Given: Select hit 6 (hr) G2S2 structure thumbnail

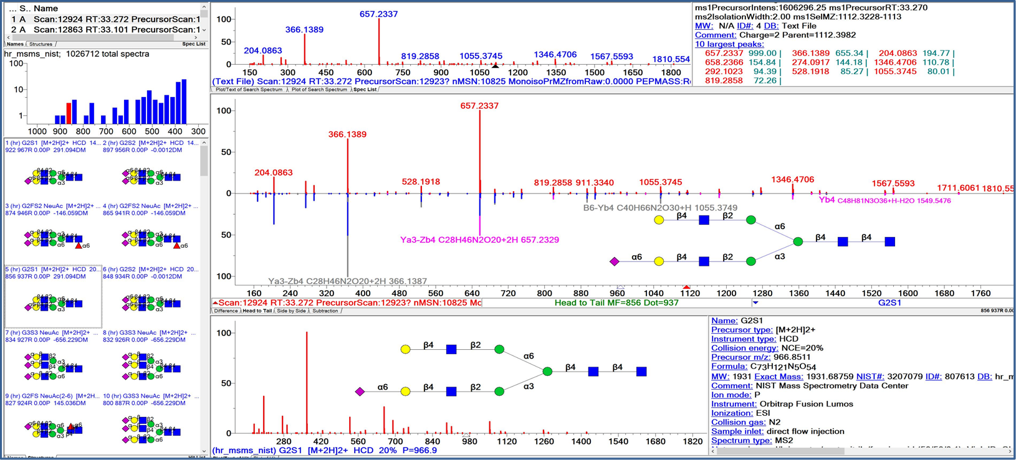Looking at the screenshot, I should click(151, 296).
